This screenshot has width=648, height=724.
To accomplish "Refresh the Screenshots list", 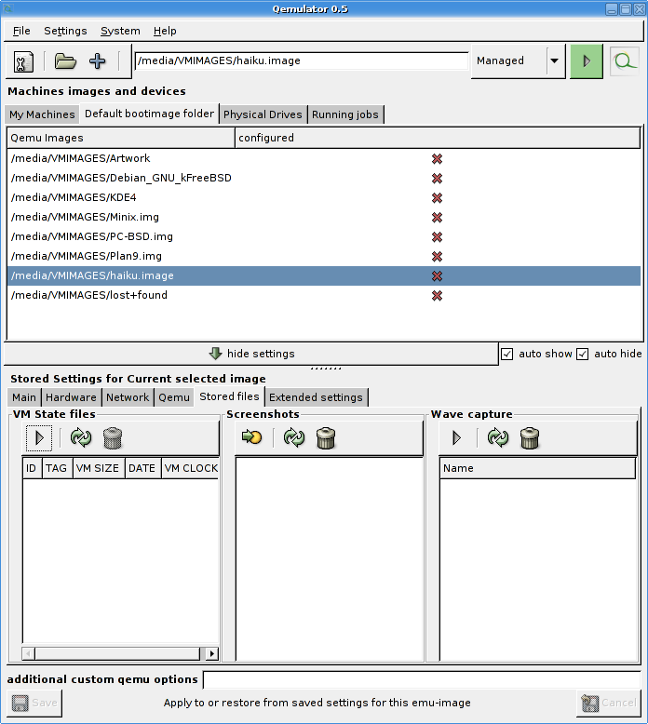I will click(x=294, y=437).
